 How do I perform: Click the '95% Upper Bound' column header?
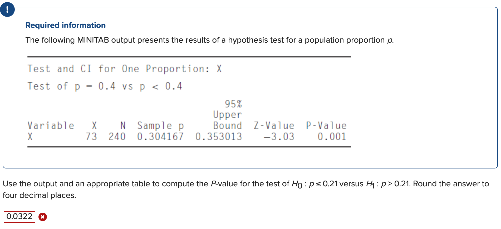[x=228, y=114]
